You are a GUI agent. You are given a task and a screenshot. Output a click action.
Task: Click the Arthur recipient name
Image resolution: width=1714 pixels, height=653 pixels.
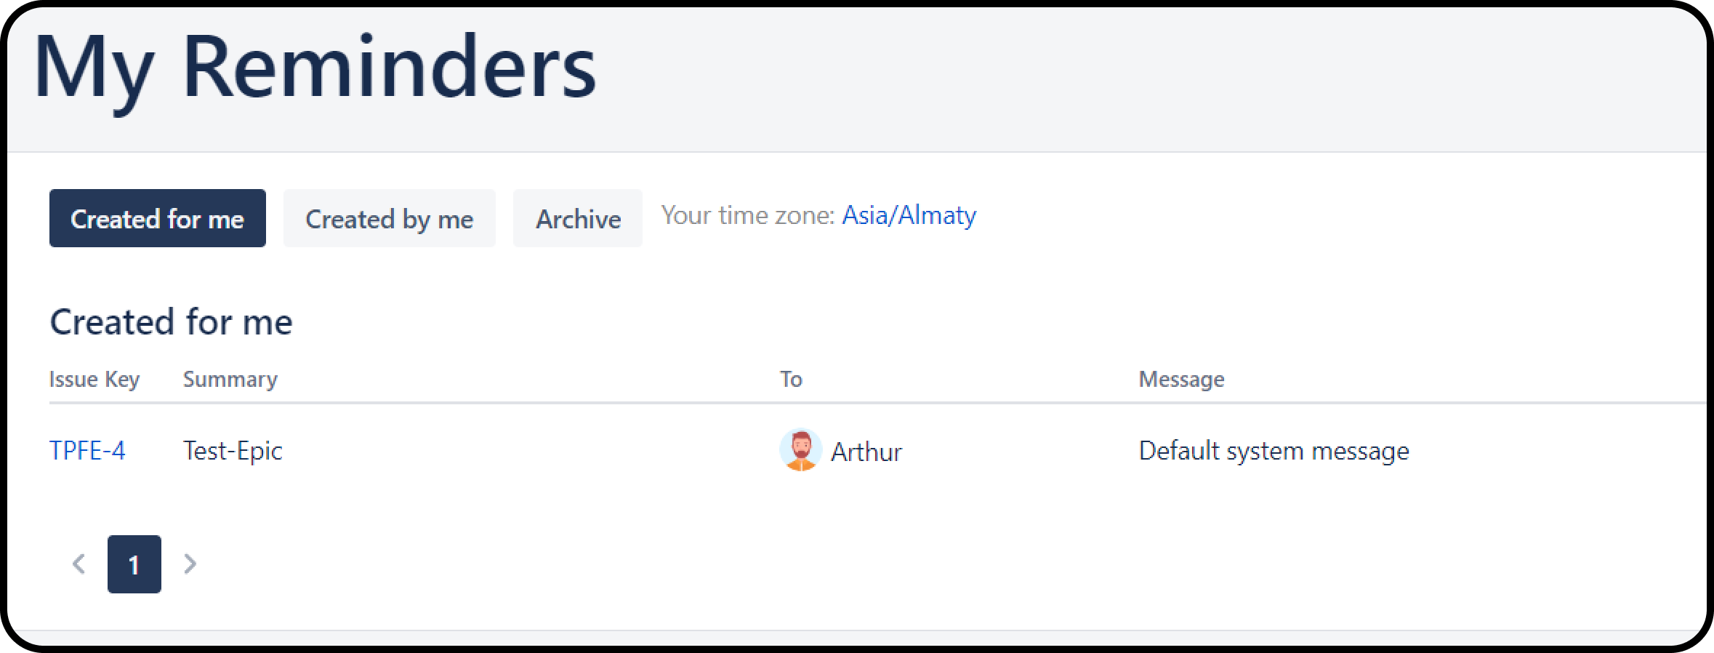click(866, 452)
